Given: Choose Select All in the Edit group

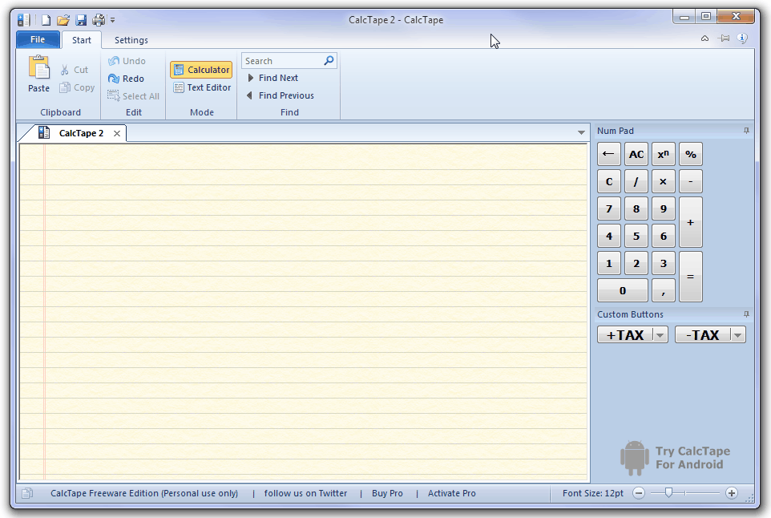Looking at the screenshot, I should 134,96.
